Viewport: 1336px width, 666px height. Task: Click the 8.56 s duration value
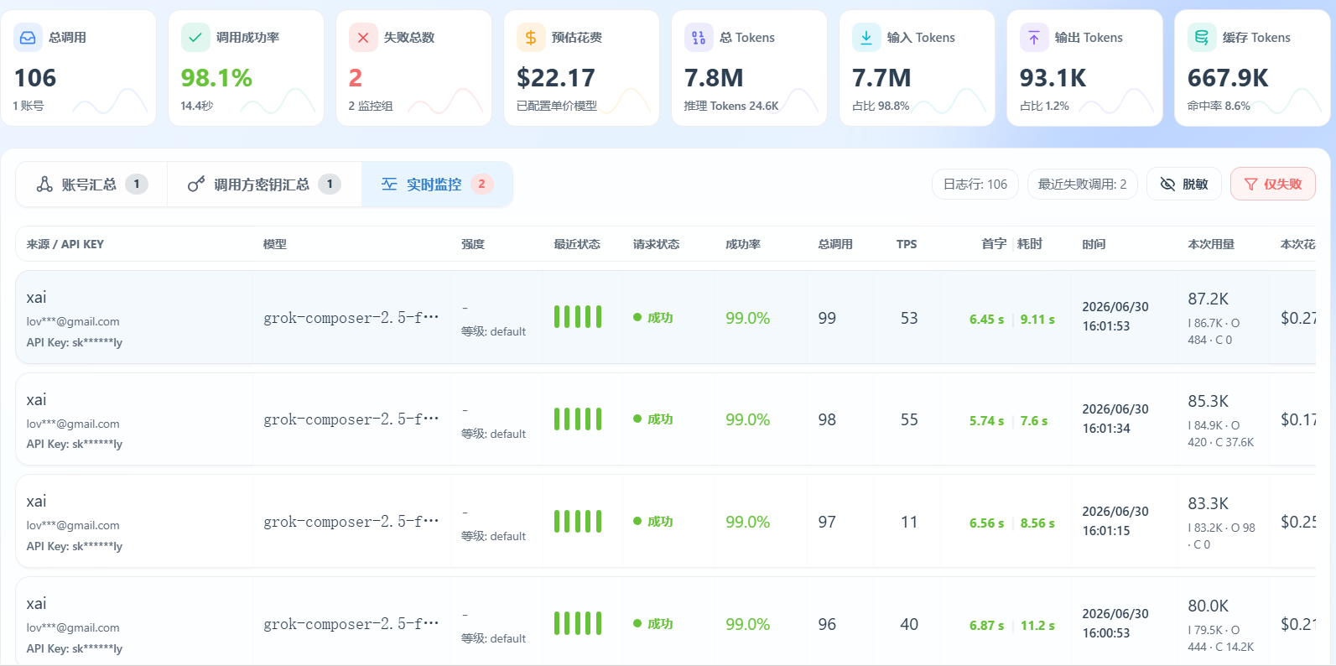1037,523
